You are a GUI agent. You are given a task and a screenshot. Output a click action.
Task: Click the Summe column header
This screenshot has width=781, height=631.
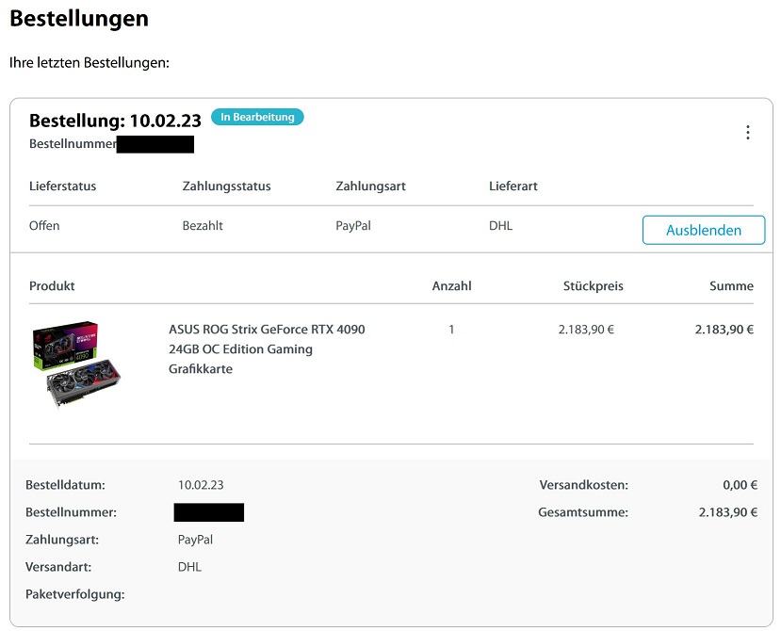coord(731,286)
